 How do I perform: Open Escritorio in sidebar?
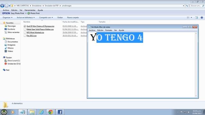tap(11, 29)
